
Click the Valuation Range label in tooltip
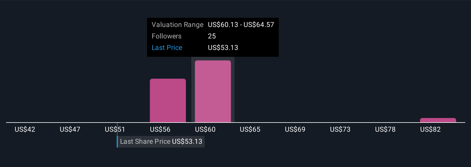pos(177,25)
